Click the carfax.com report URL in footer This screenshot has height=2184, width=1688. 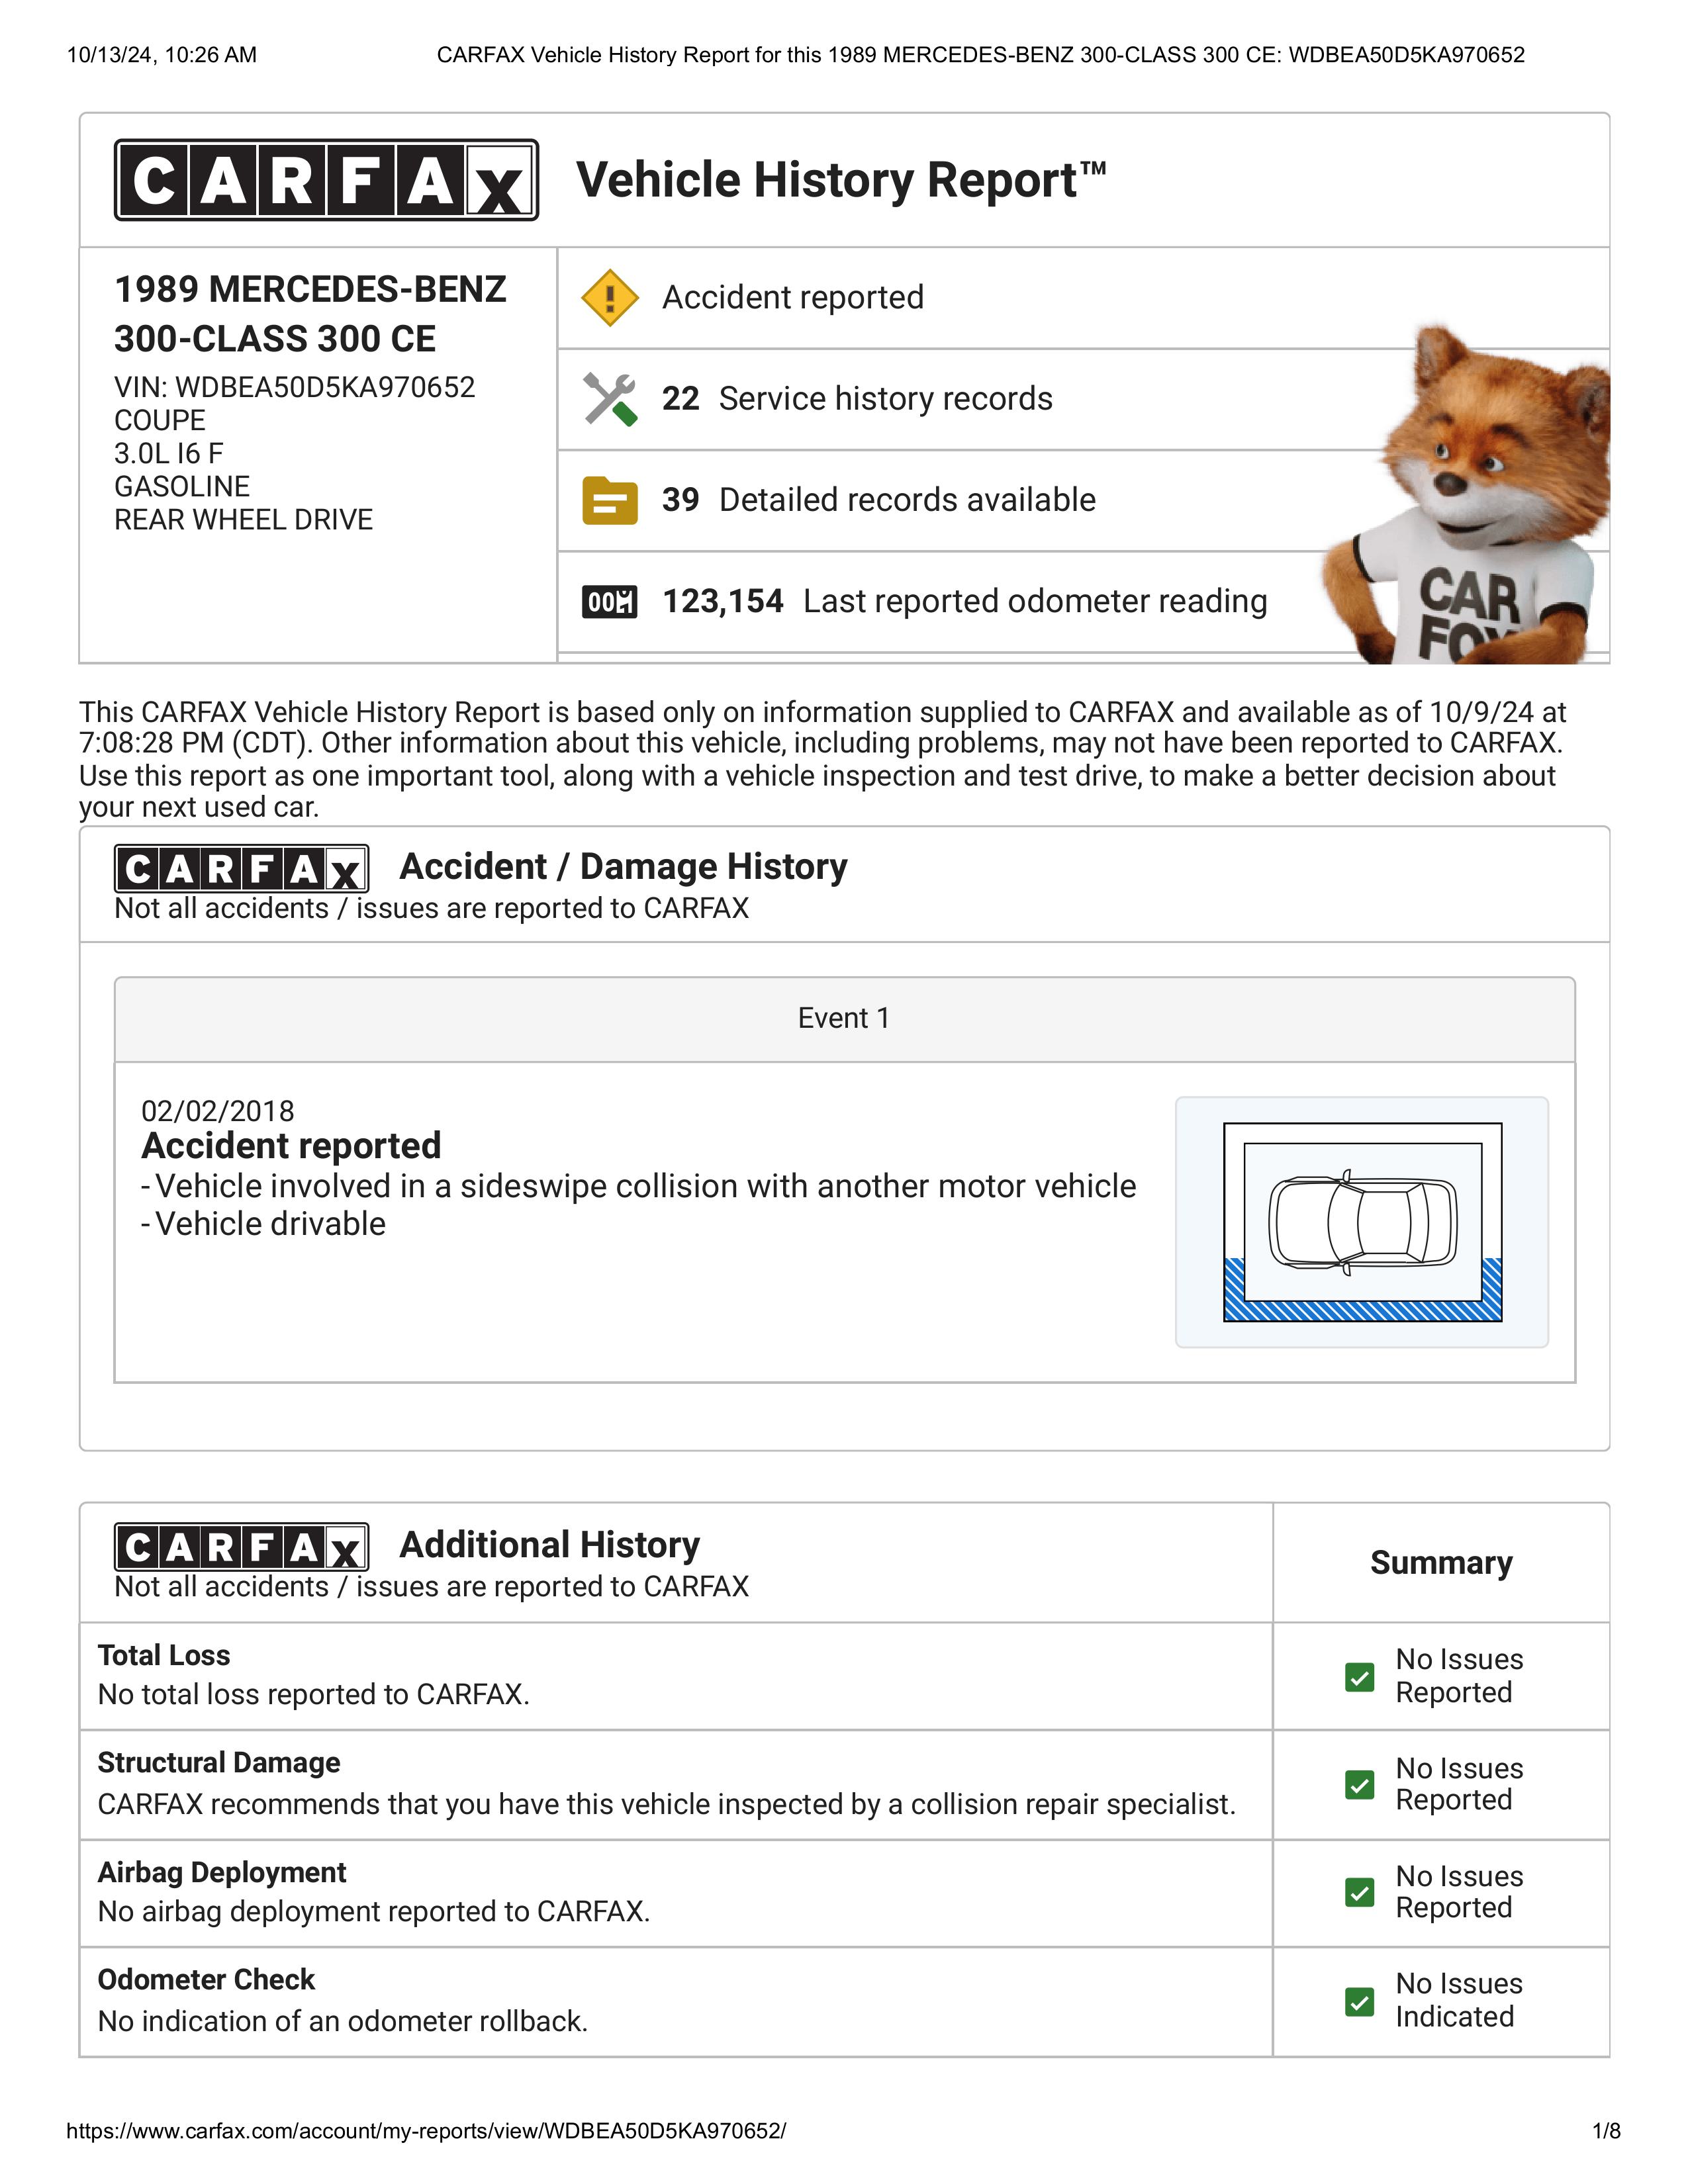coord(426,2131)
